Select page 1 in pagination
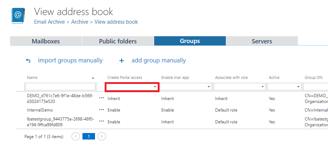 (x=89, y=136)
